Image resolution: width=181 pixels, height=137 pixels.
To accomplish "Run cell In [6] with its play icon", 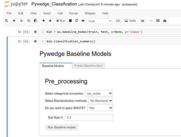I will [35, 41].
